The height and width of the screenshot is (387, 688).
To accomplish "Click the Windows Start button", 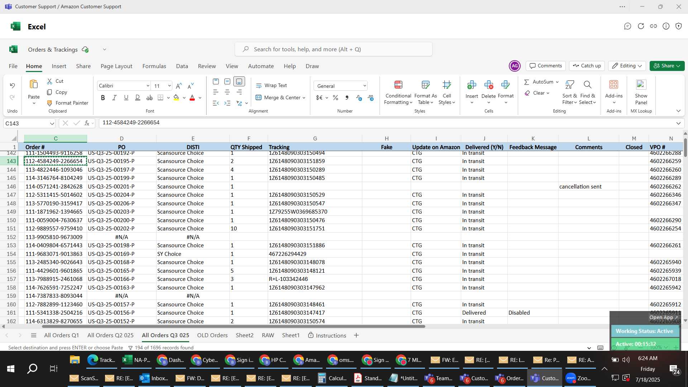I will coord(10,369).
